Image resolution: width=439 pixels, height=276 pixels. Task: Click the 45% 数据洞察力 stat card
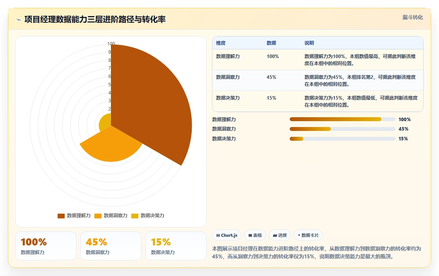tap(111, 246)
